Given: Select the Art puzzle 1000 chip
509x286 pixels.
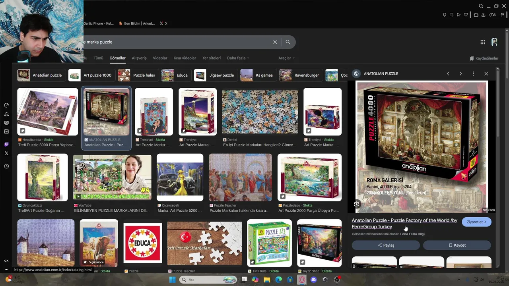Looking at the screenshot, I should click(91, 75).
